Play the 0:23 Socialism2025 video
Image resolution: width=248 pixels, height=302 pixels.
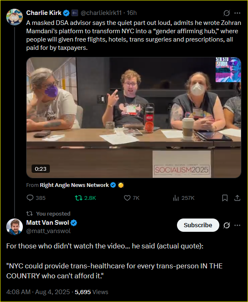pyautogui.click(x=134, y=118)
